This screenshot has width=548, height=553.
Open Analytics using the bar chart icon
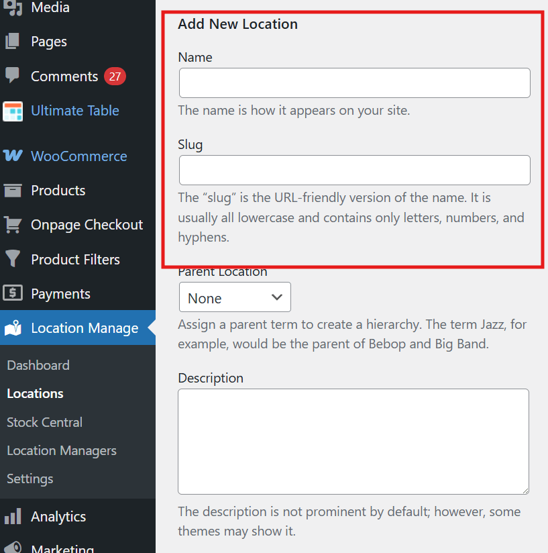coord(14,517)
